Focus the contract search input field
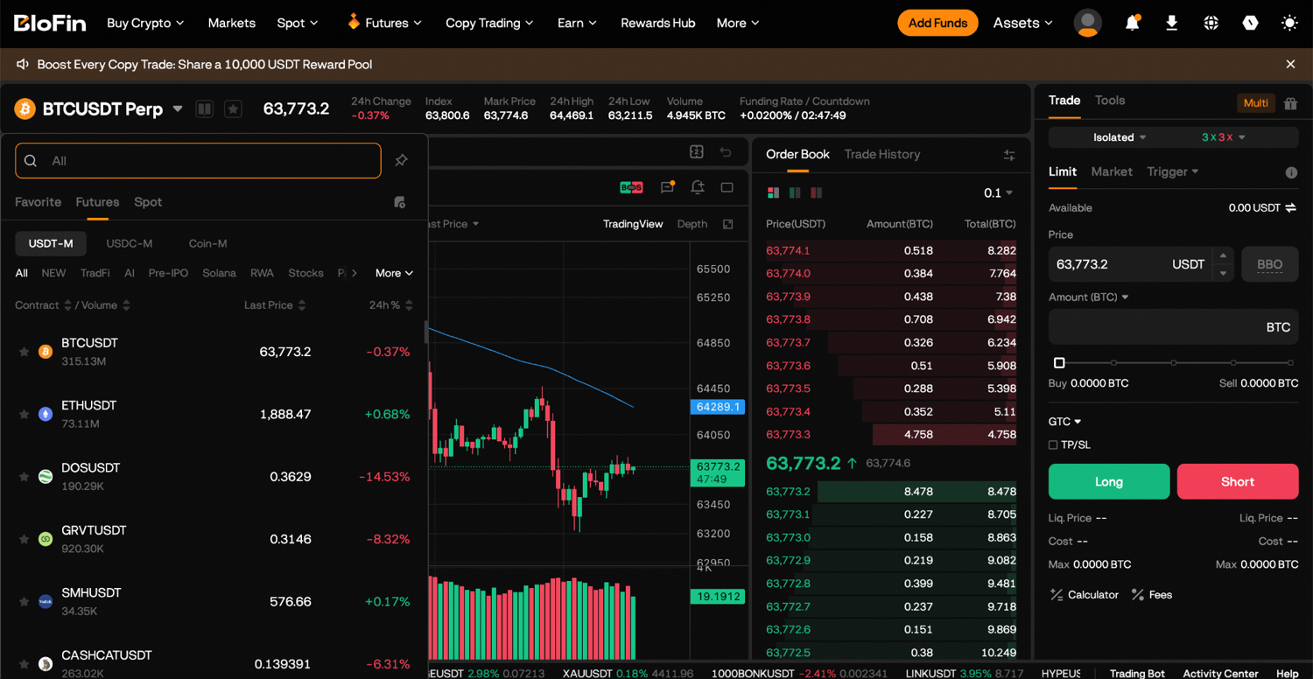Screen dimensions: 1313x679 (198, 161)
